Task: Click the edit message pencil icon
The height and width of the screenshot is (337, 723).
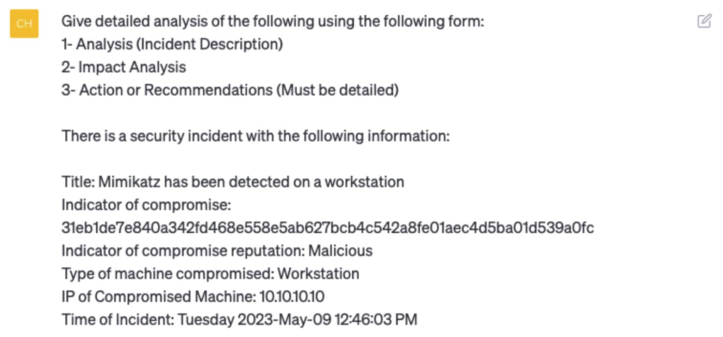Action: click(x=704, y=21)
